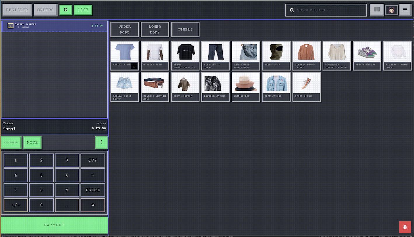
Task: Click the green Payment button
Action: 54,225
